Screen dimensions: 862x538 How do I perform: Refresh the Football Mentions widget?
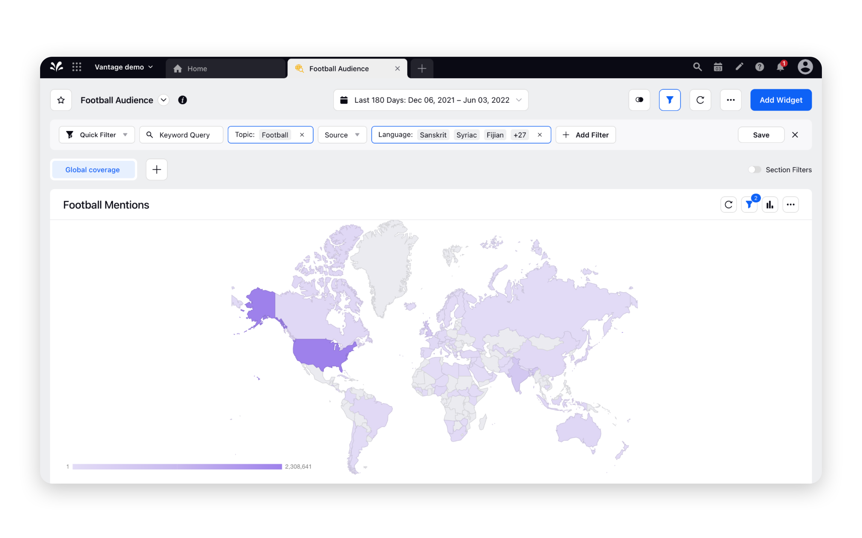[x=729, y=204]
